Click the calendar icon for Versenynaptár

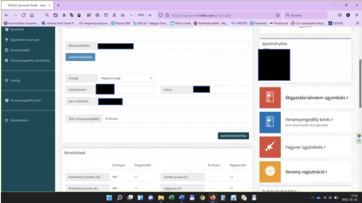coord(6,50)
